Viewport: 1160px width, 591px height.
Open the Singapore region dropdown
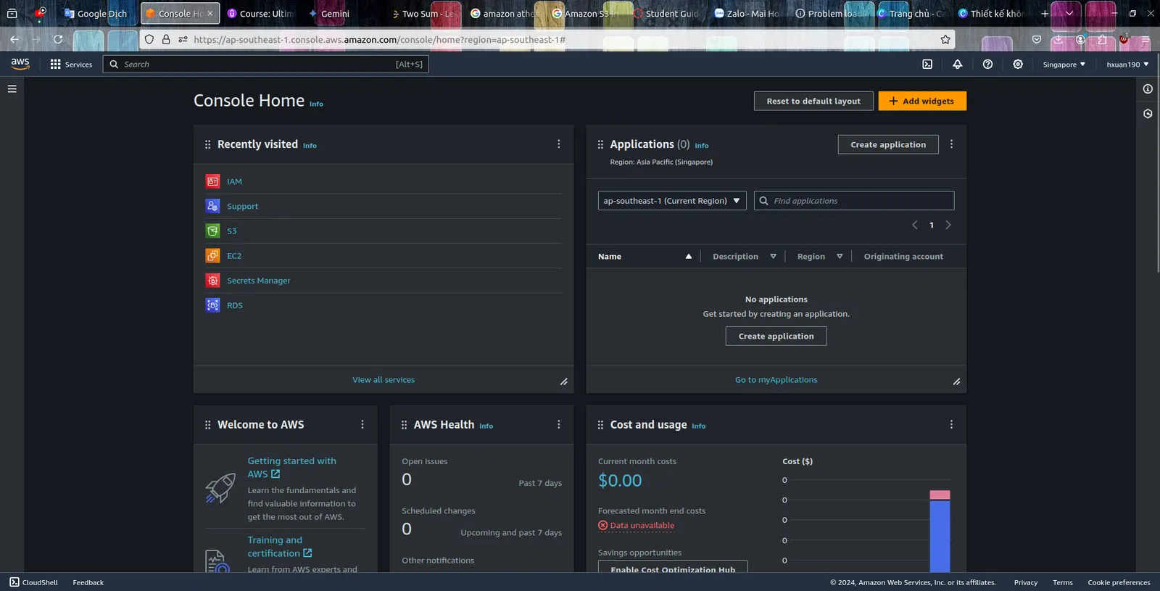pyautogui.click(x=1064, y=65)
